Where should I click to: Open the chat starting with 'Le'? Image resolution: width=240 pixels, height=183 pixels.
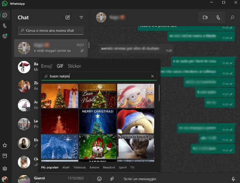(x=26, y=124)
